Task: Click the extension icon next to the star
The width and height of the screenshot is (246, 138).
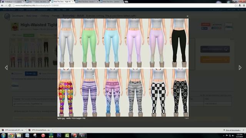Action: click(x=240, y=5)
